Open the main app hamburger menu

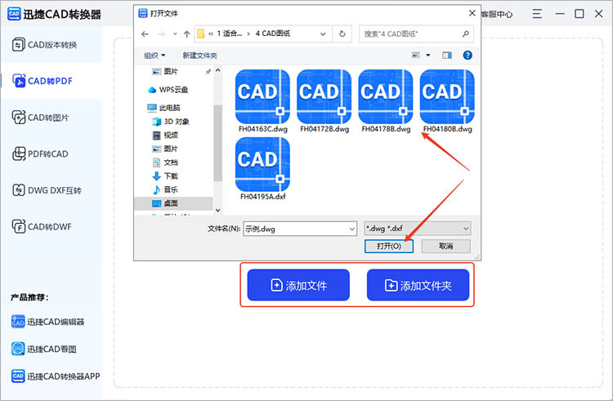point(537,14)
